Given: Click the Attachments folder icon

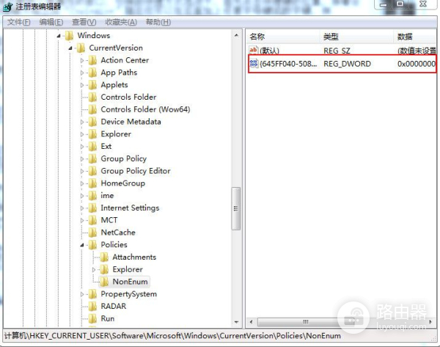Looking at the screenshot, I should [104, 257].
